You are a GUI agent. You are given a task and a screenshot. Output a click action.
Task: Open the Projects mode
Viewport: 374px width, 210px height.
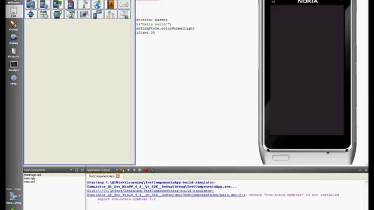[13, 53]
